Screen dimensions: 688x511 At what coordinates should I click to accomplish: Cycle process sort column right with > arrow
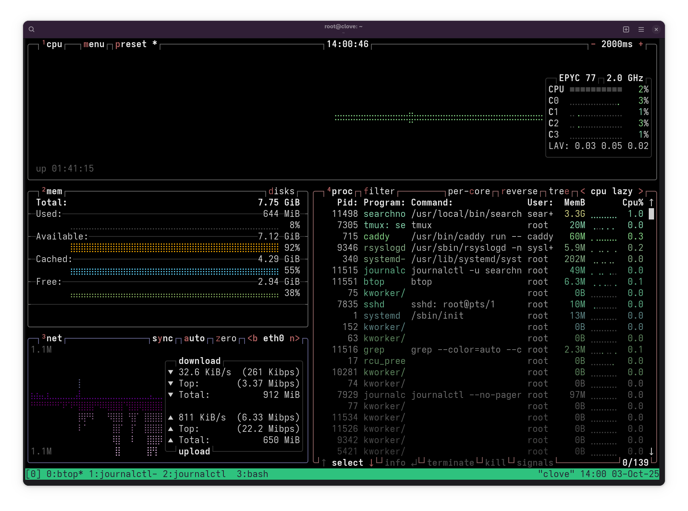[640, 191]
